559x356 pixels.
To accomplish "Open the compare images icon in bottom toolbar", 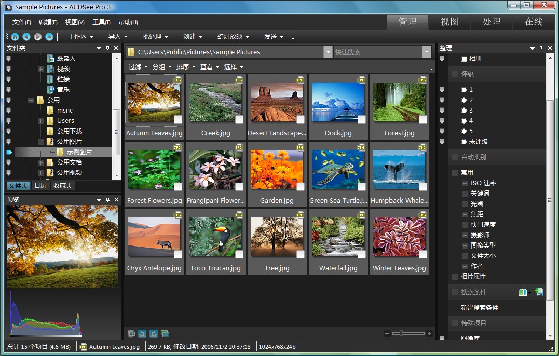I will click(x=165, y=334).
